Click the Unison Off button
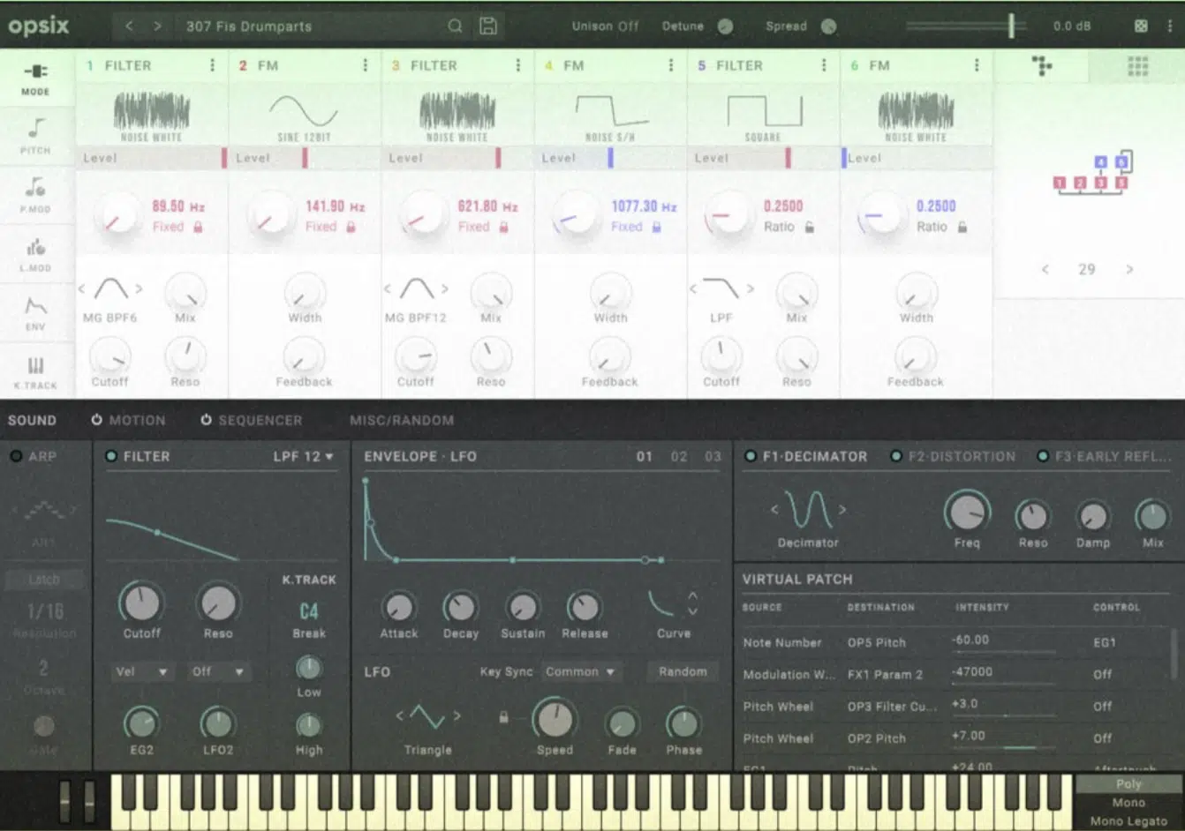Viewport: 1185px width, 831px height. pyautogui.click(x=605, y=26)
